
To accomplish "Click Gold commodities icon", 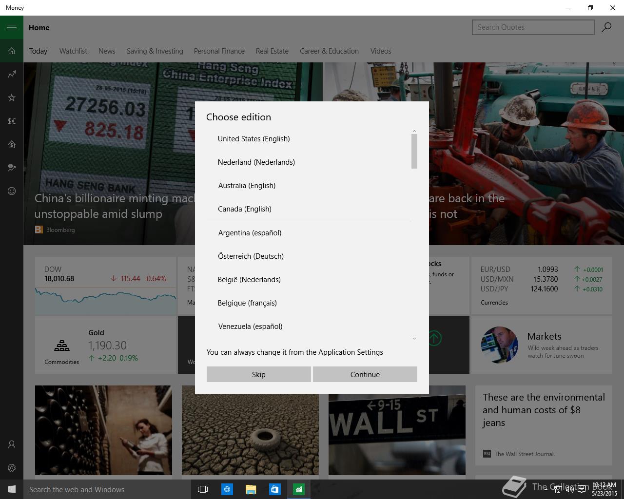I will coord(61,345).
